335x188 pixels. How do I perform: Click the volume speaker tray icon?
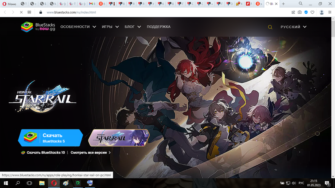[x=294, y=183]
